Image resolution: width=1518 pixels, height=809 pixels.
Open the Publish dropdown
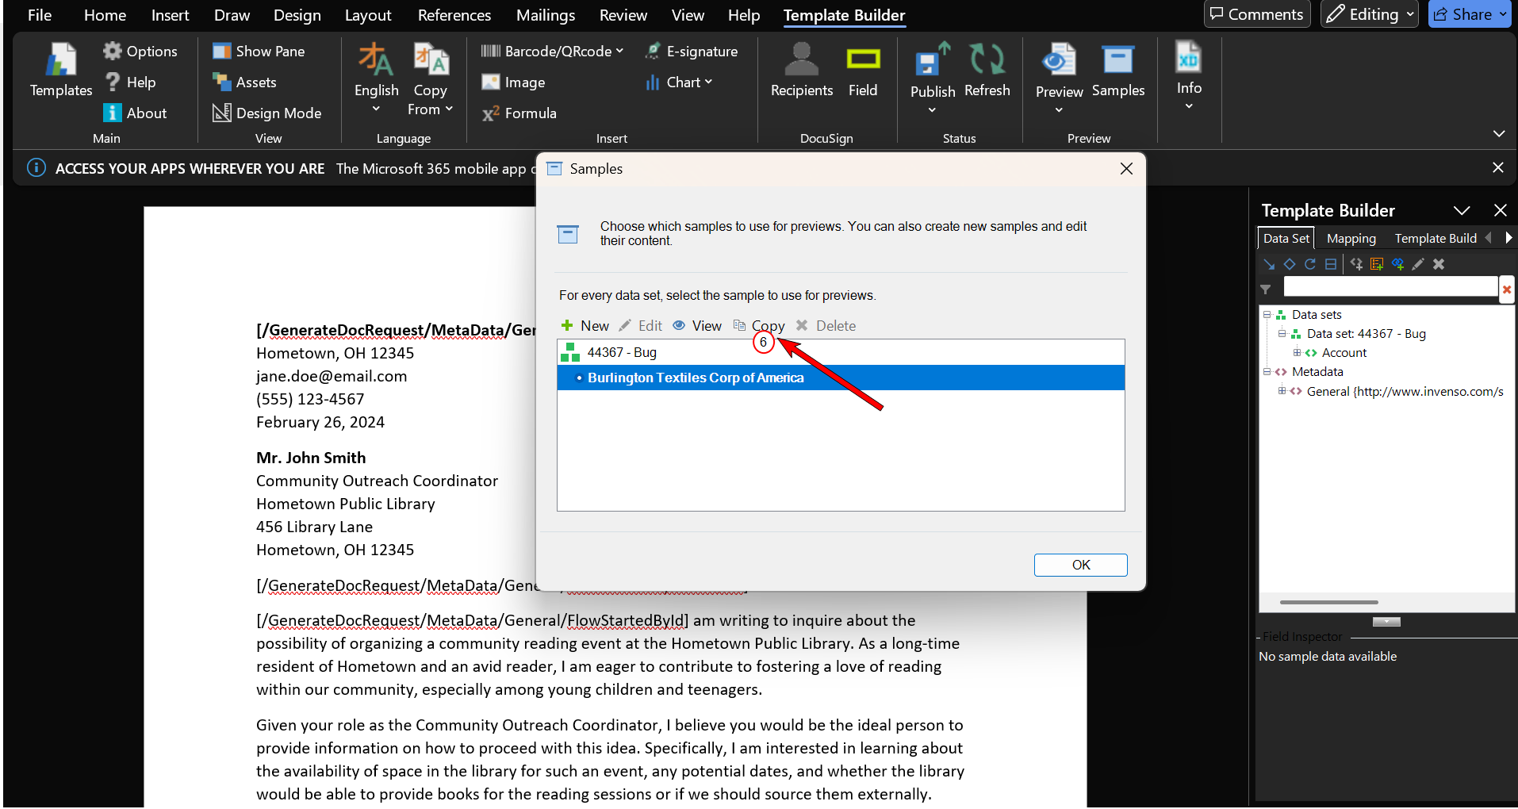pos(933,78)
